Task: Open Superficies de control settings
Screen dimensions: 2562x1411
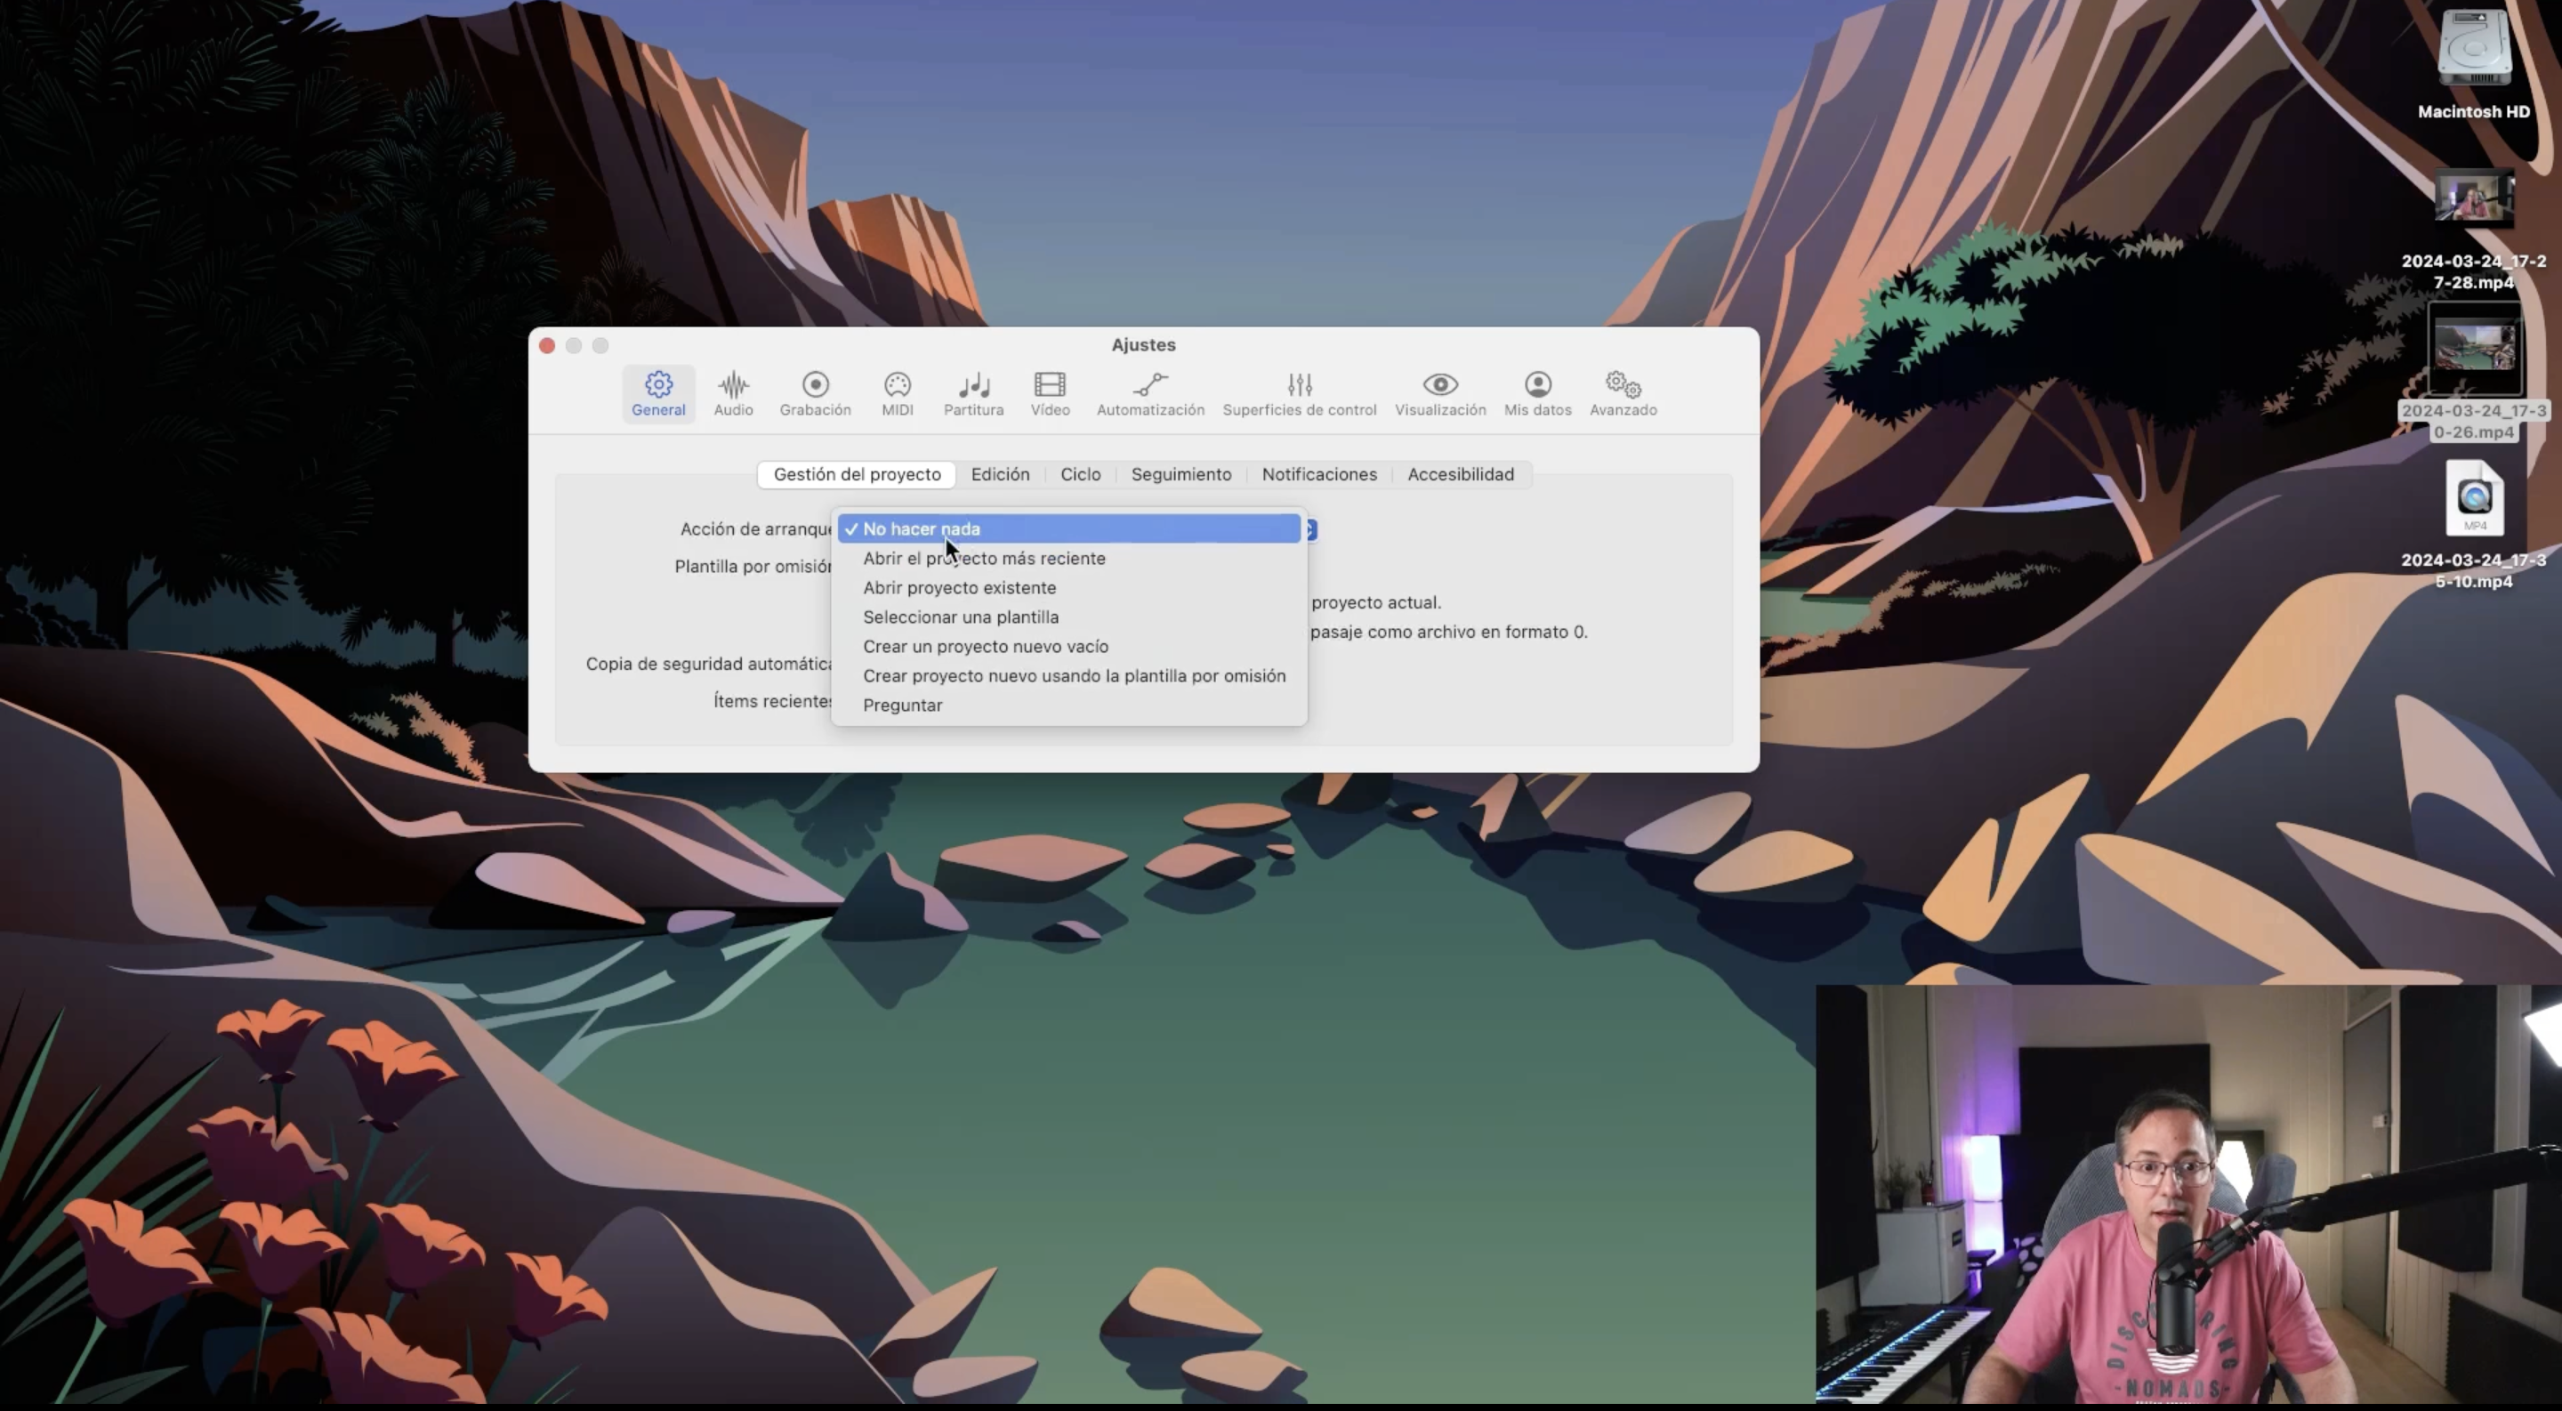Action: tap(1299, 392)
